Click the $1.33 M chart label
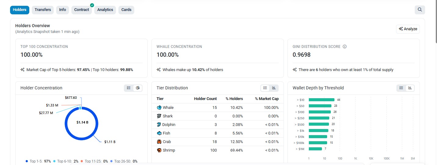 (52, 105)
